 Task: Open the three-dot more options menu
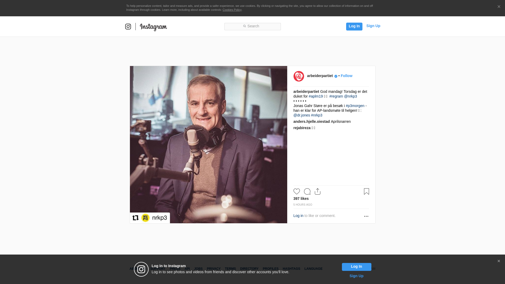[366, 216]
